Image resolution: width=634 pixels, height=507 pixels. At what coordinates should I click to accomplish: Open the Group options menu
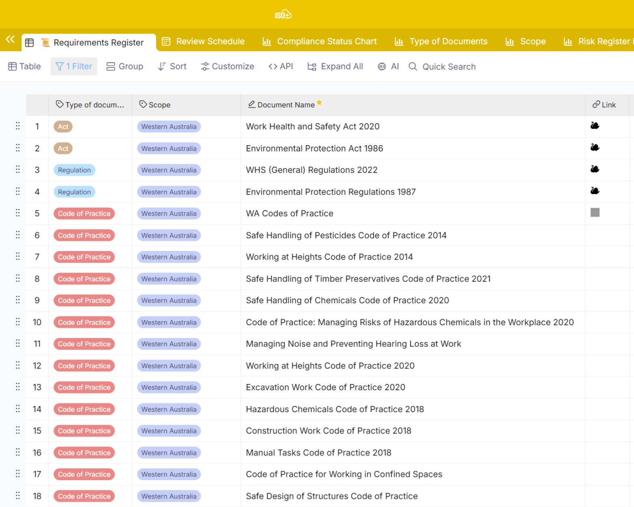tap(125, 67)
